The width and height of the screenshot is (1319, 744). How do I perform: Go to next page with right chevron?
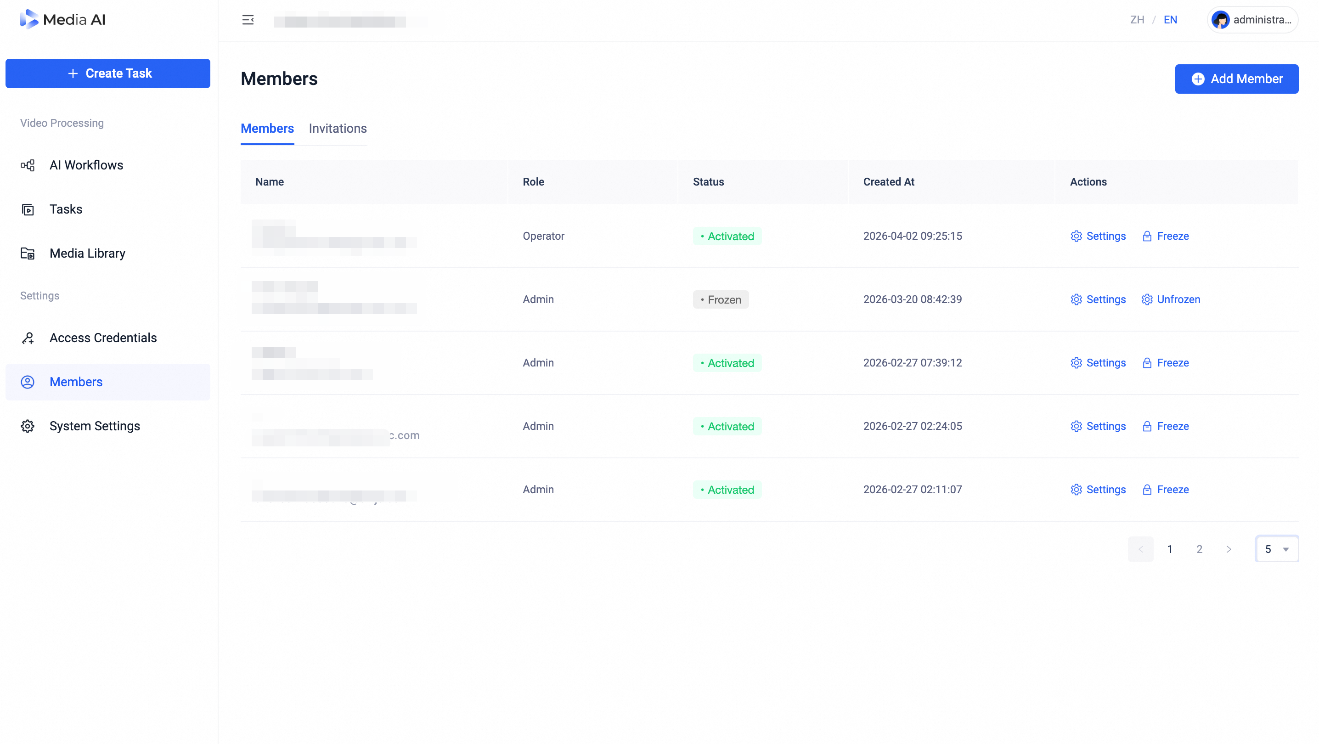coord(1229,549)
